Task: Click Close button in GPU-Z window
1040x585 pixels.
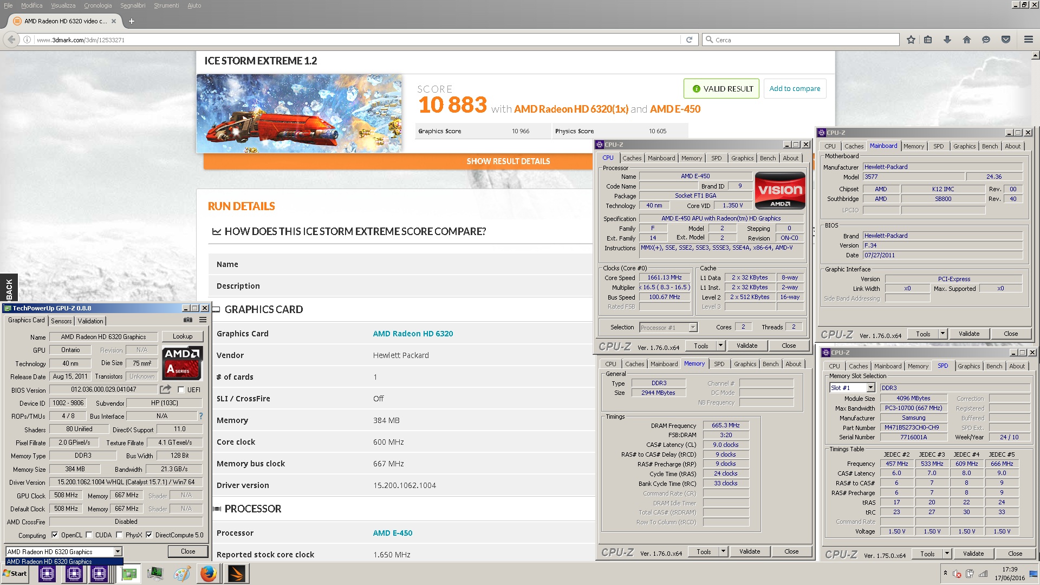Action: 188,551
